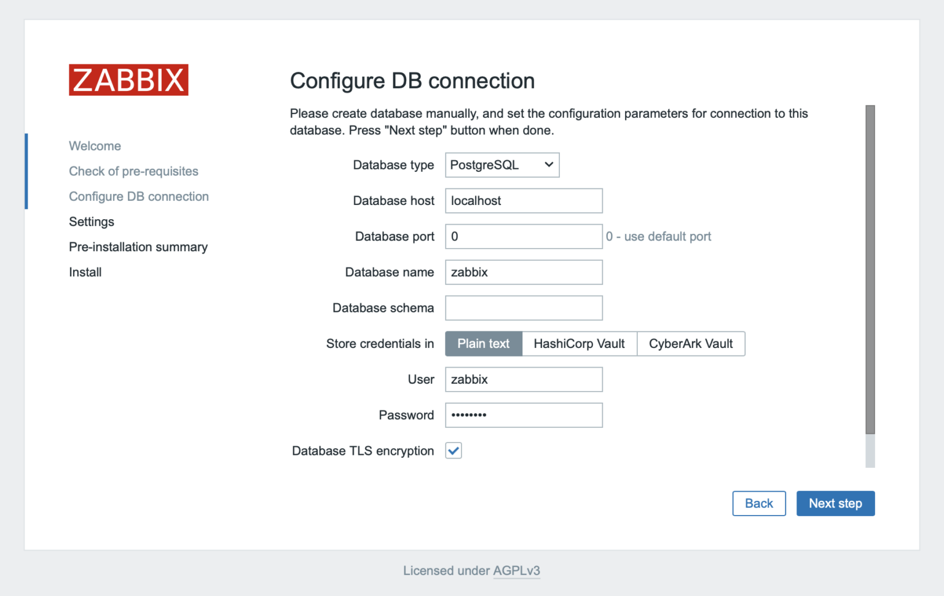The height and width of the screenshot is (596, 944).
Task: Click the Password field
Action: pos(524,415)
